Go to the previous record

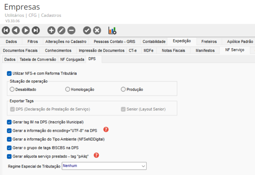click(x=16, y=30)
